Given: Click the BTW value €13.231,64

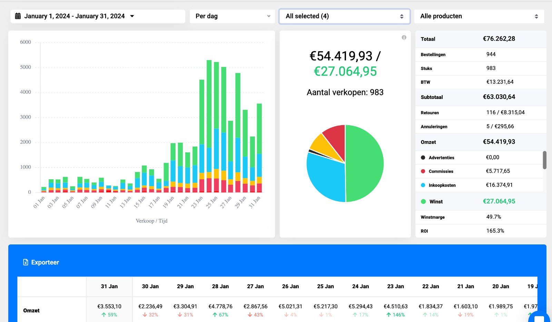Looking at the screenshot, I should point(500,82).
